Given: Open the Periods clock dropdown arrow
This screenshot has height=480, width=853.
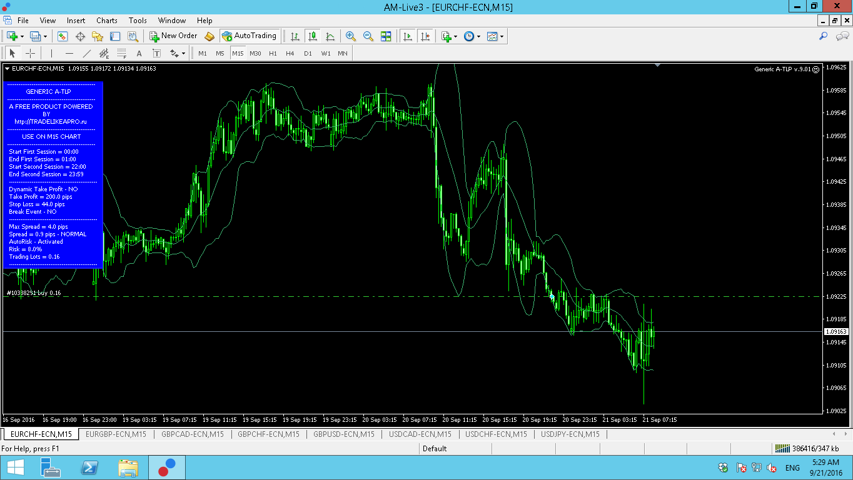Looking at the screenshot, I should coord(478,36).
